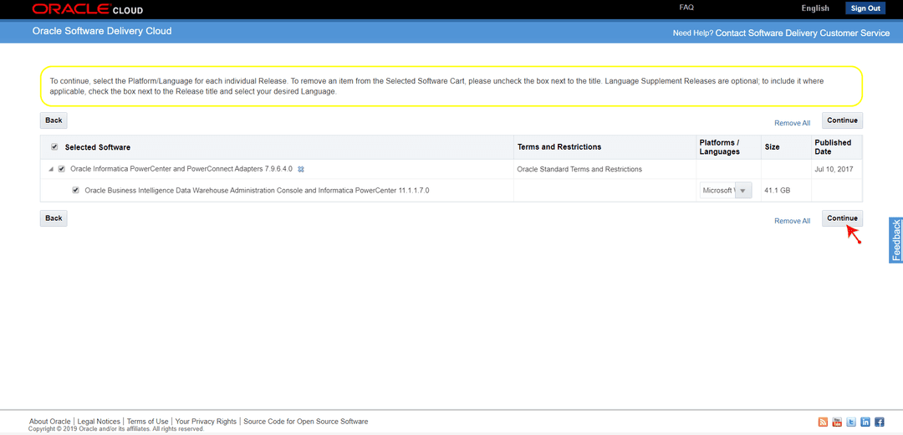Open the Feedback side tab
The image size is (903, 435).
point(895,240)
